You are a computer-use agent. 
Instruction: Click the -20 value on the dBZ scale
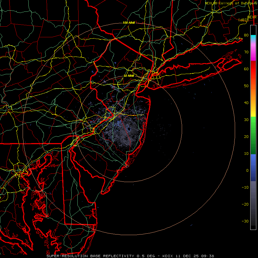click(x=245, y=204)
